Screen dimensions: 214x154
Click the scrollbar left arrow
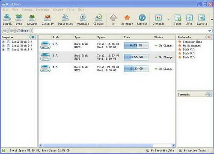[41, 145]
